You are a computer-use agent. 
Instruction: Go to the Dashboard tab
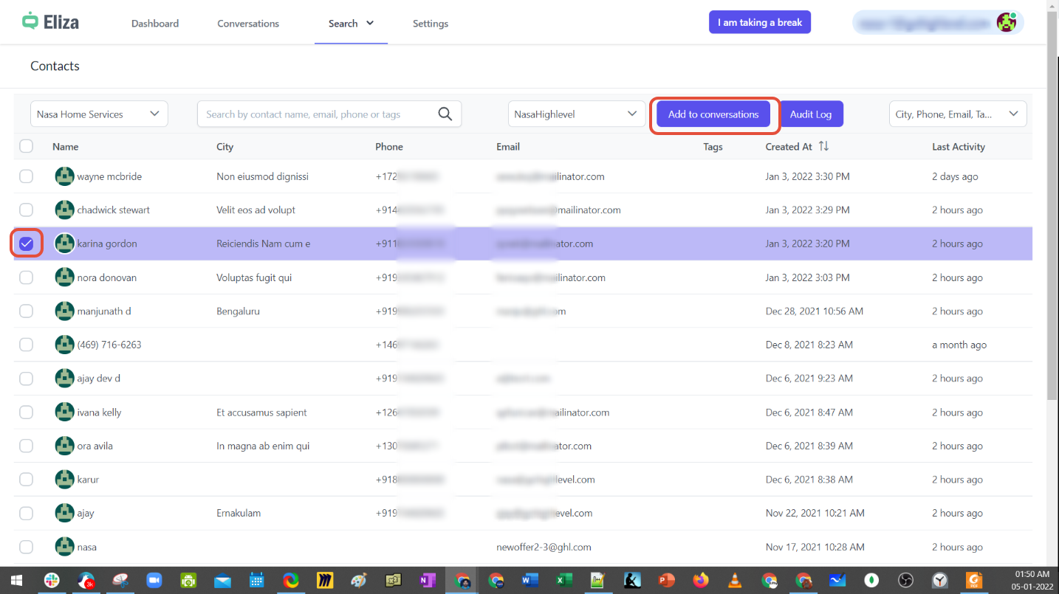click(155, 24)
